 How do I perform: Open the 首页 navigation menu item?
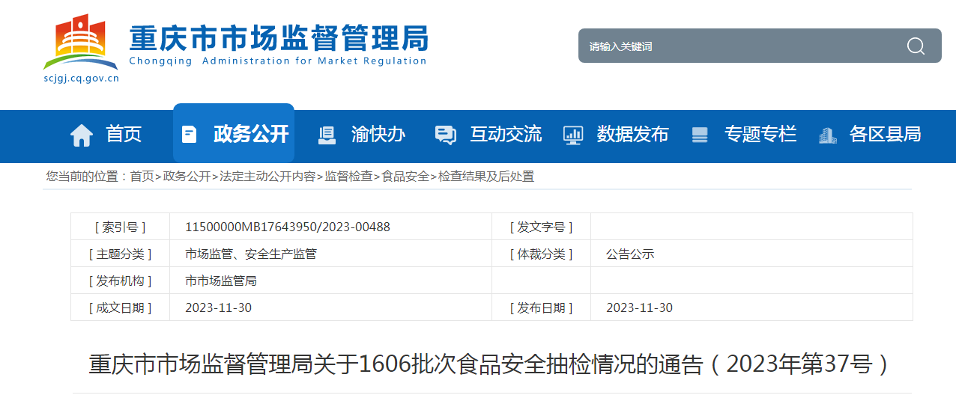click(x=124, y=135)
